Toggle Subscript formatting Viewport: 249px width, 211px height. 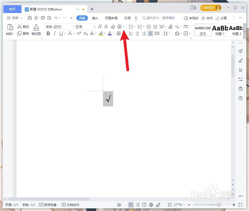85,33
